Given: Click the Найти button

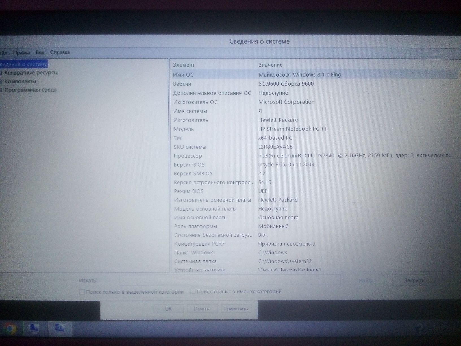Looking at the screenshot, I should [366, 280].
